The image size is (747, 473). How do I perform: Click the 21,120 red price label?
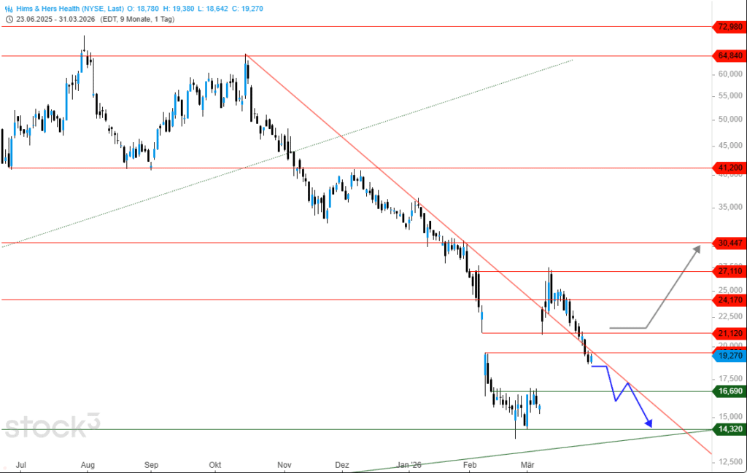729,333
